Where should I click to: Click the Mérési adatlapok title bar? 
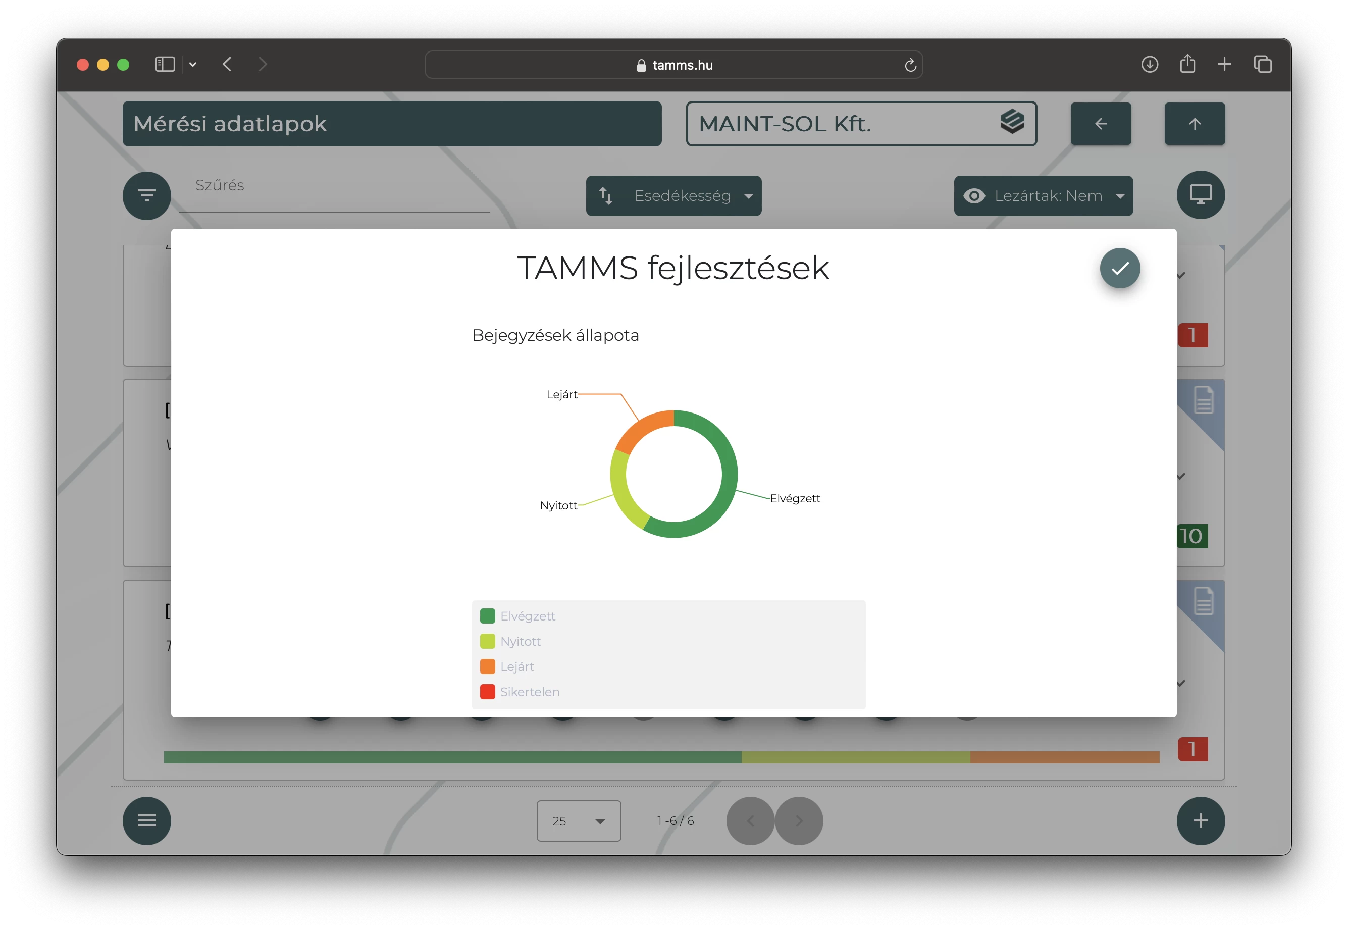click(x=392, y=124)
